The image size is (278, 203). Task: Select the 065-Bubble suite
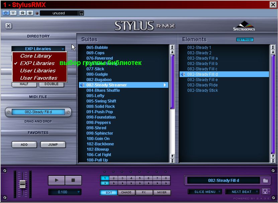click(97, 48)
